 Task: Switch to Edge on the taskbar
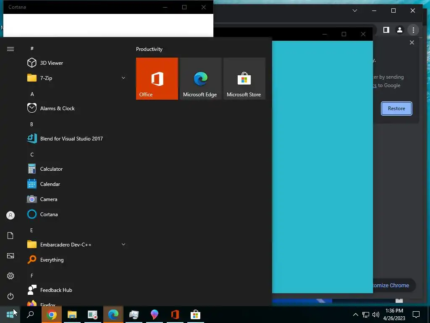coord(113,315)
